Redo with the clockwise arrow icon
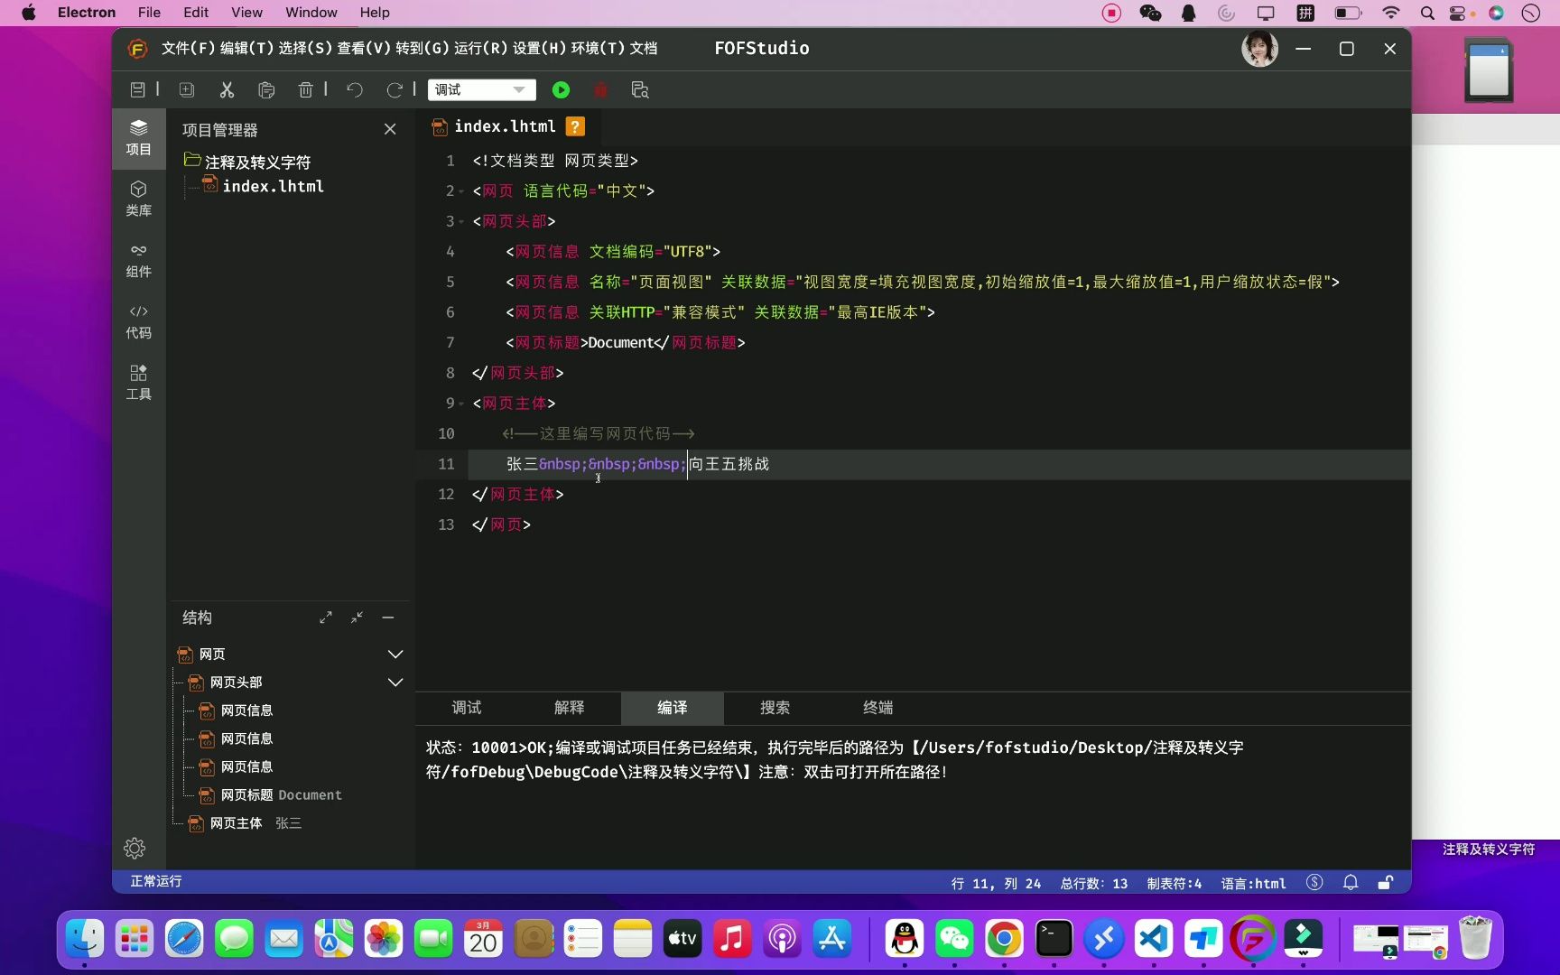The height and width of the screenshot is (975, 1560). coord(395,89)
